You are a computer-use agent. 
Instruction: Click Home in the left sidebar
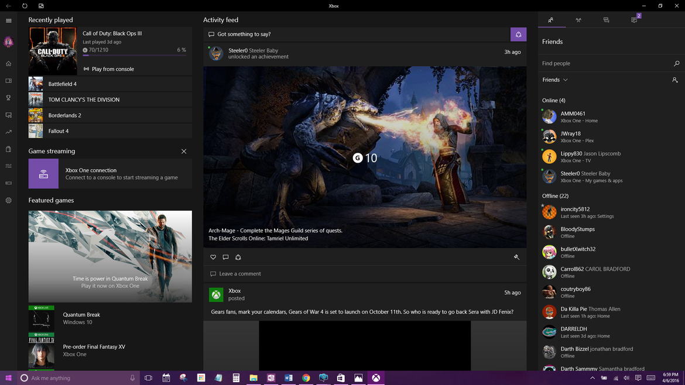coord(8,63)
